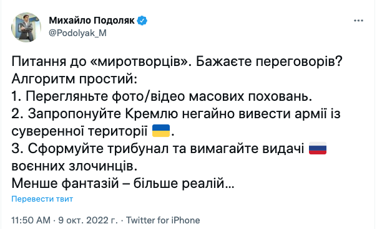
Task: Click the Ukrainian flag emoji
Action: pos(161,131)
